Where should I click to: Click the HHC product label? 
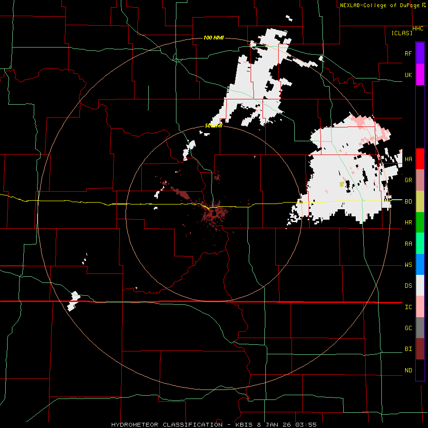pyautogui.click(x=418, y=29)
